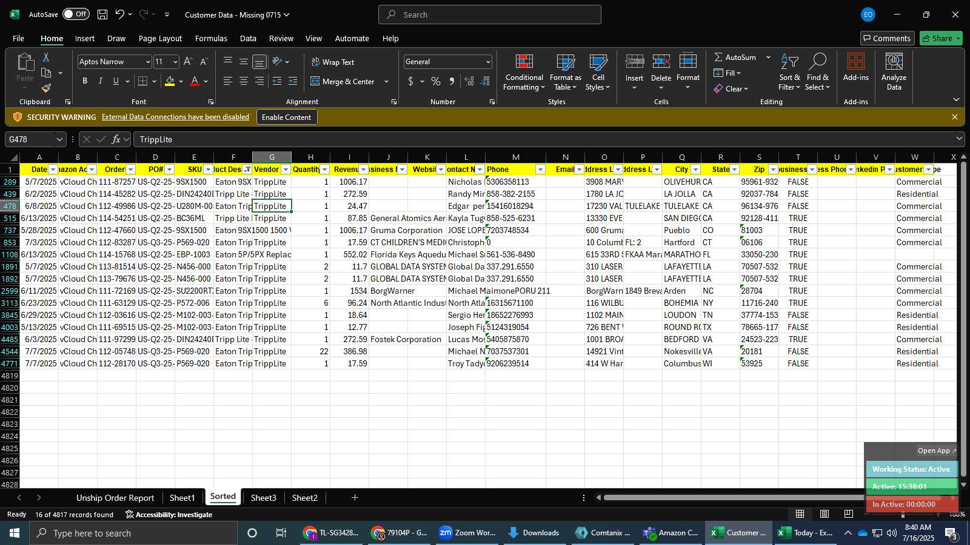Open the File menu
This screenshot has height=545, width=970.
point(18,38)
